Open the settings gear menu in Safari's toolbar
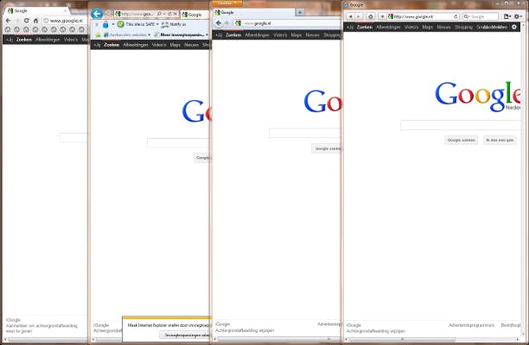 [x=518, y=16]
